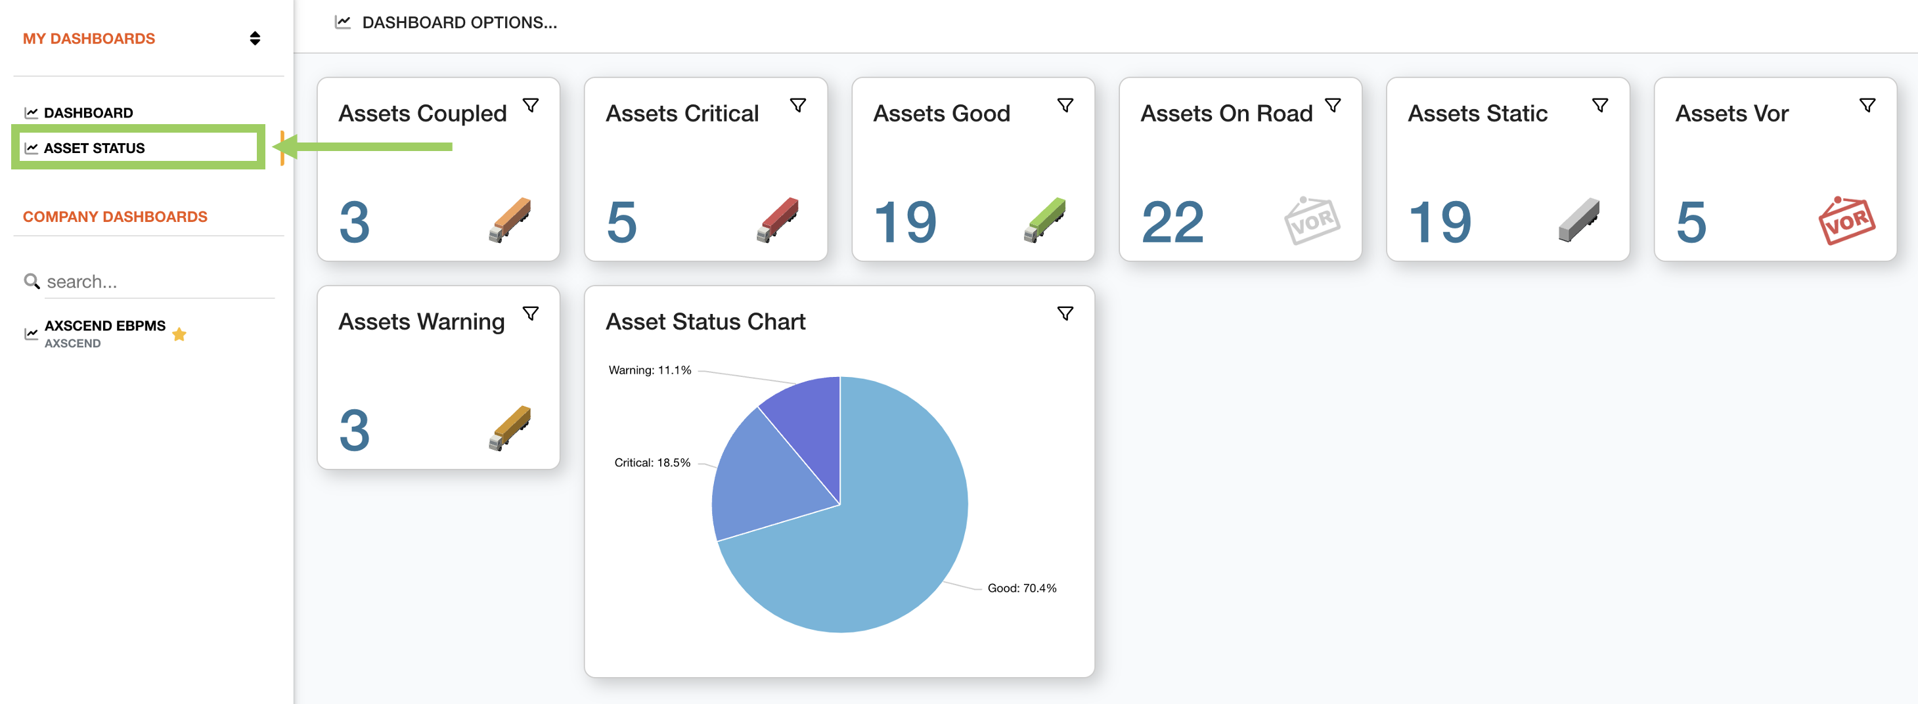The image size is (1918, 704).
Task: Open DASHBOARD OPTIONS
Action: coord(458,22)
